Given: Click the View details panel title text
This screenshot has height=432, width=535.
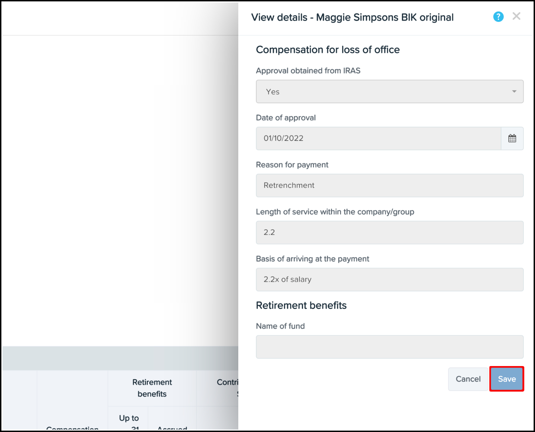Looking at the screenshot, I should pos(352,17).
